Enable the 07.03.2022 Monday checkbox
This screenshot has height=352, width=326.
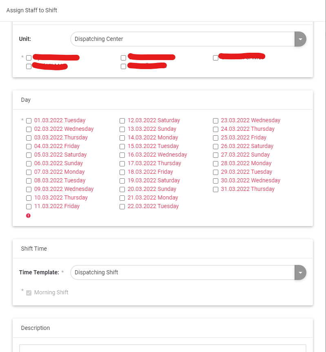click(29, 172)
